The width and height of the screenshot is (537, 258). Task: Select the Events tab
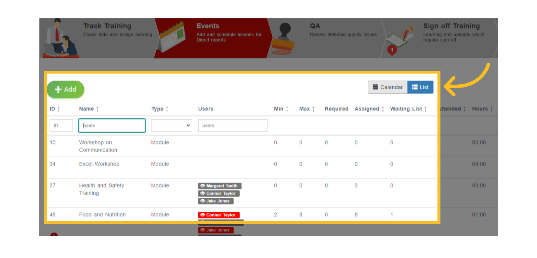point(213,38)
